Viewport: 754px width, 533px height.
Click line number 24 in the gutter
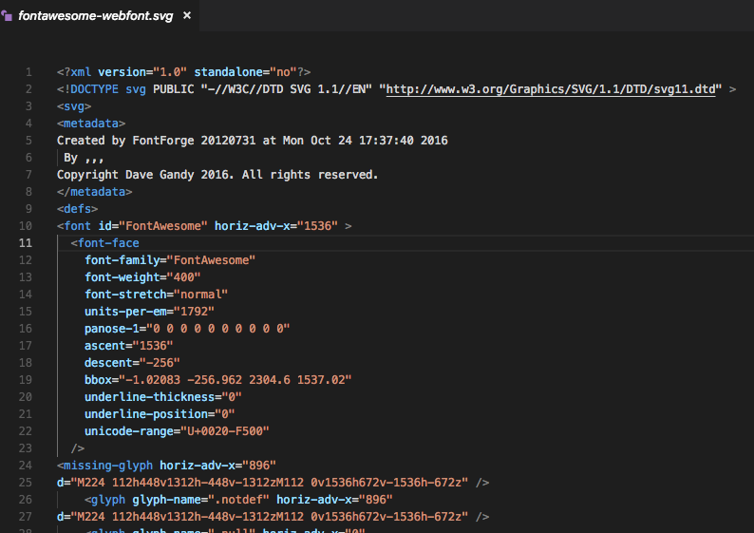[26, 466]
